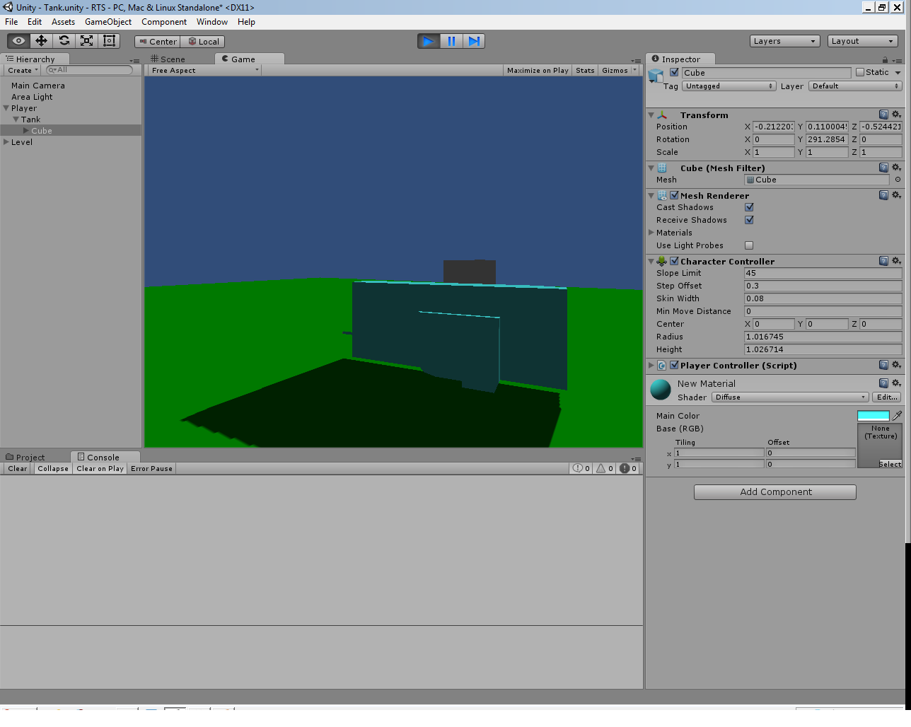
Task: Open Player Controller script gear menu
Action: point(896,365)
